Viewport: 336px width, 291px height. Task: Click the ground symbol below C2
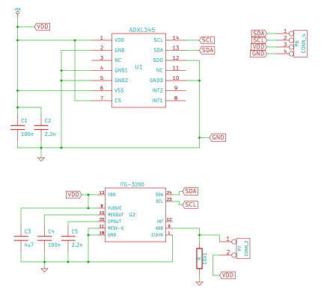tap(41, 159)
